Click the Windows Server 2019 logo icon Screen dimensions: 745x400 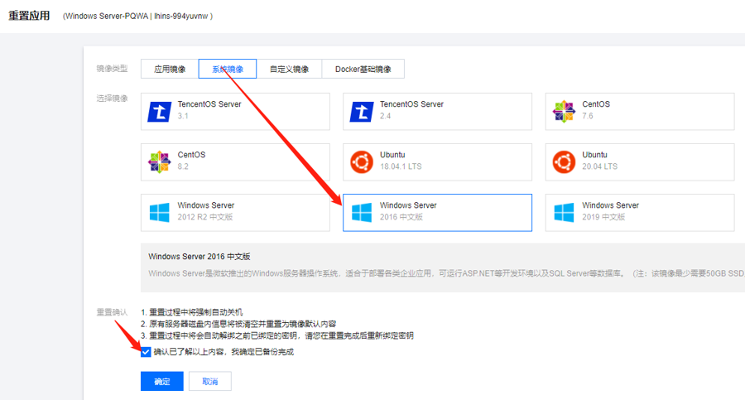[565, 212]
